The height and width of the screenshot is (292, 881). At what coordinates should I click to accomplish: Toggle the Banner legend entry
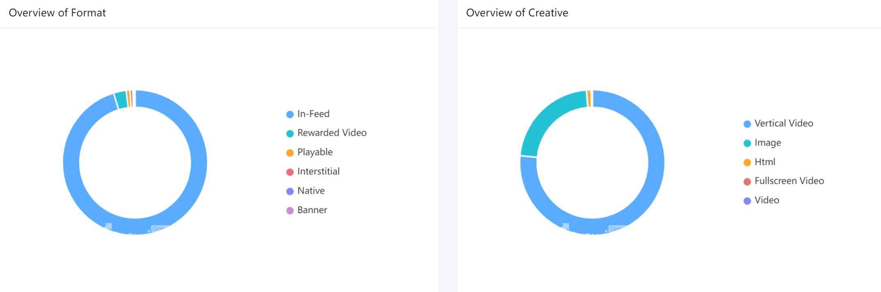[307, 210]
